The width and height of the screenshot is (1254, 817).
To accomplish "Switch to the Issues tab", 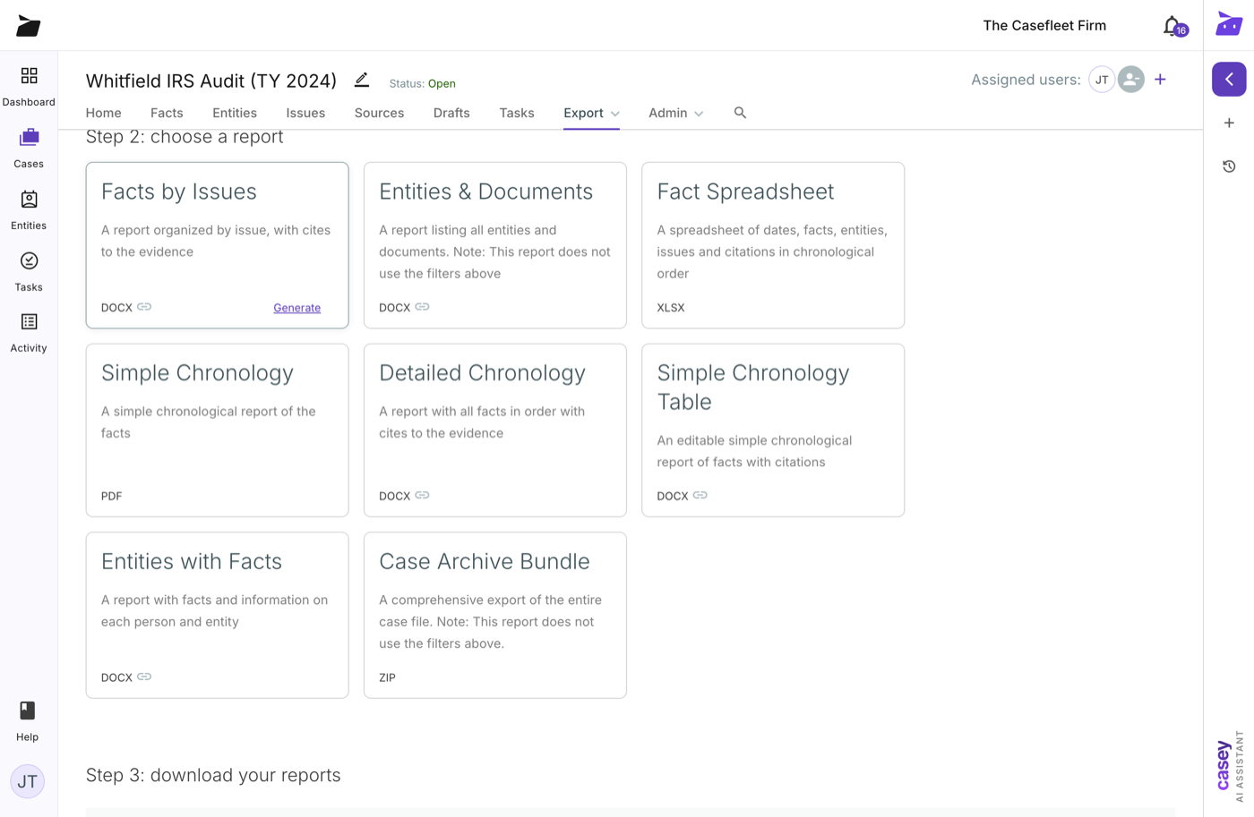I will (x=305, y=113).
